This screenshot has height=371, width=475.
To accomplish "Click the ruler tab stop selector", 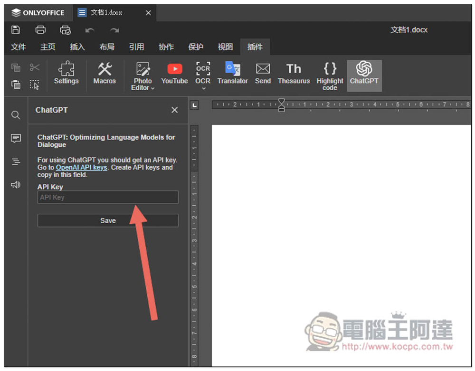I will pos(194,105).
